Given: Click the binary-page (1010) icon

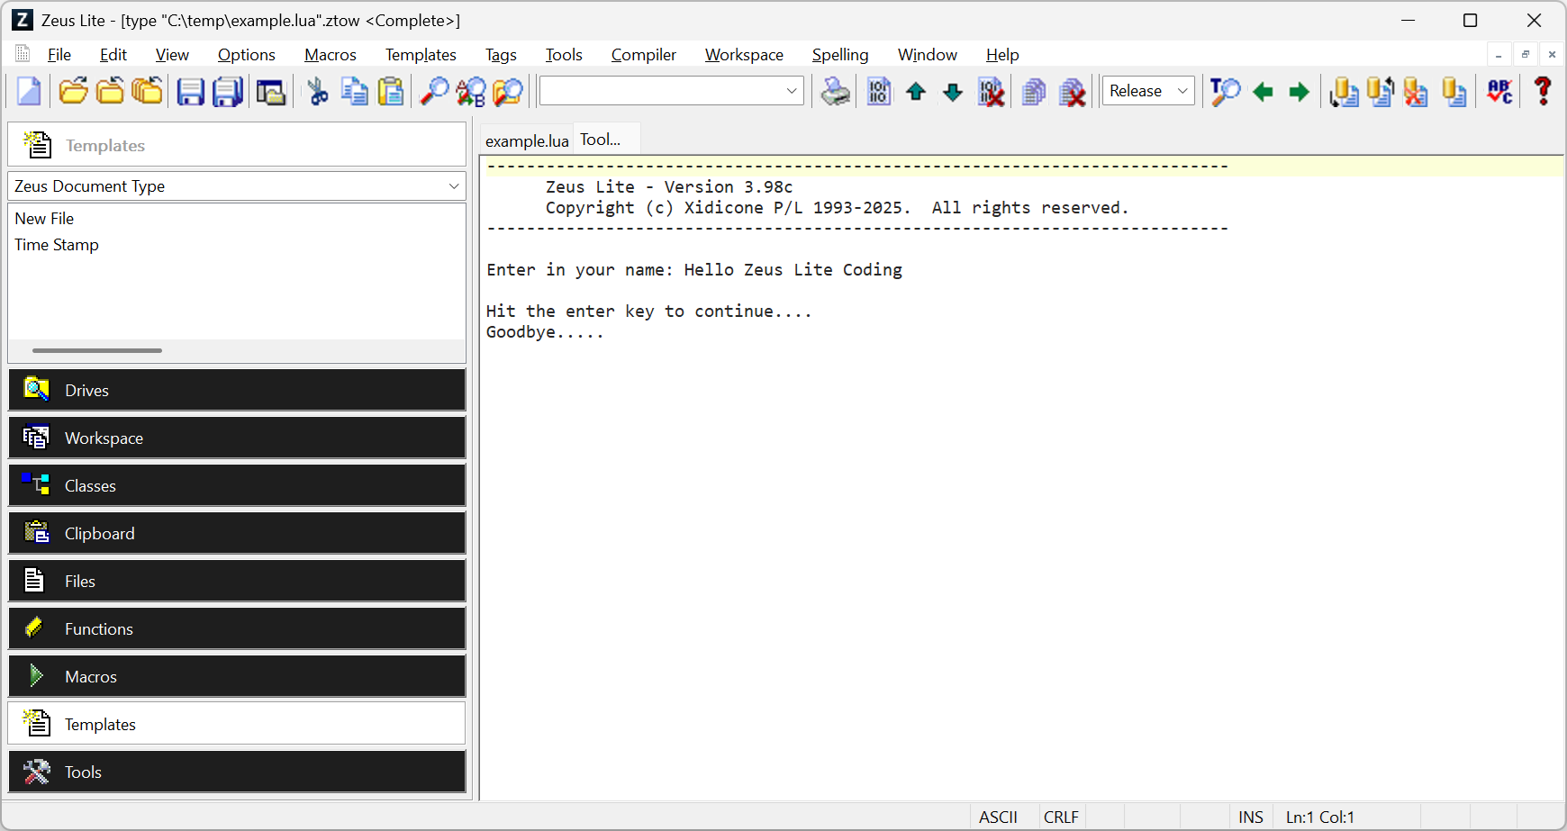Looking at the screenshot, I should (x=879, y=91).
